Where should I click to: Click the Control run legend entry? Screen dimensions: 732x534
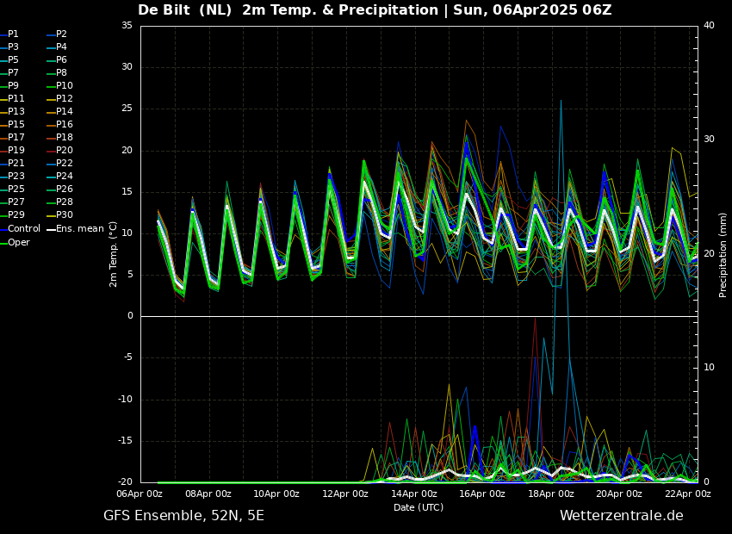coord(23,229)
